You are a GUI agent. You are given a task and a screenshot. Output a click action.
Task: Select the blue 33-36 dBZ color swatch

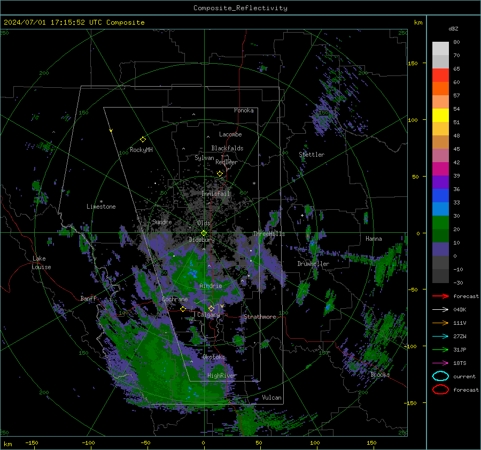click(x=440, y=196)
